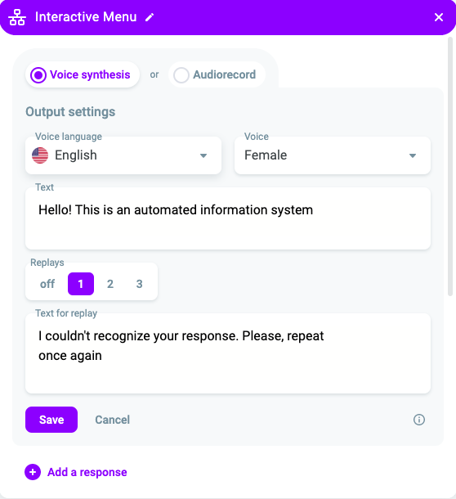Screen dimensions: 456x499
Task: Click the plus icon to add response
Action: pyautogui.click(x=33, y=472)
